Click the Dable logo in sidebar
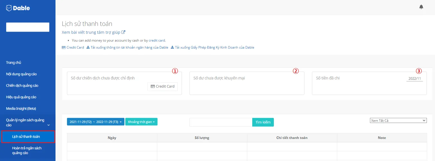 [18, 8]
